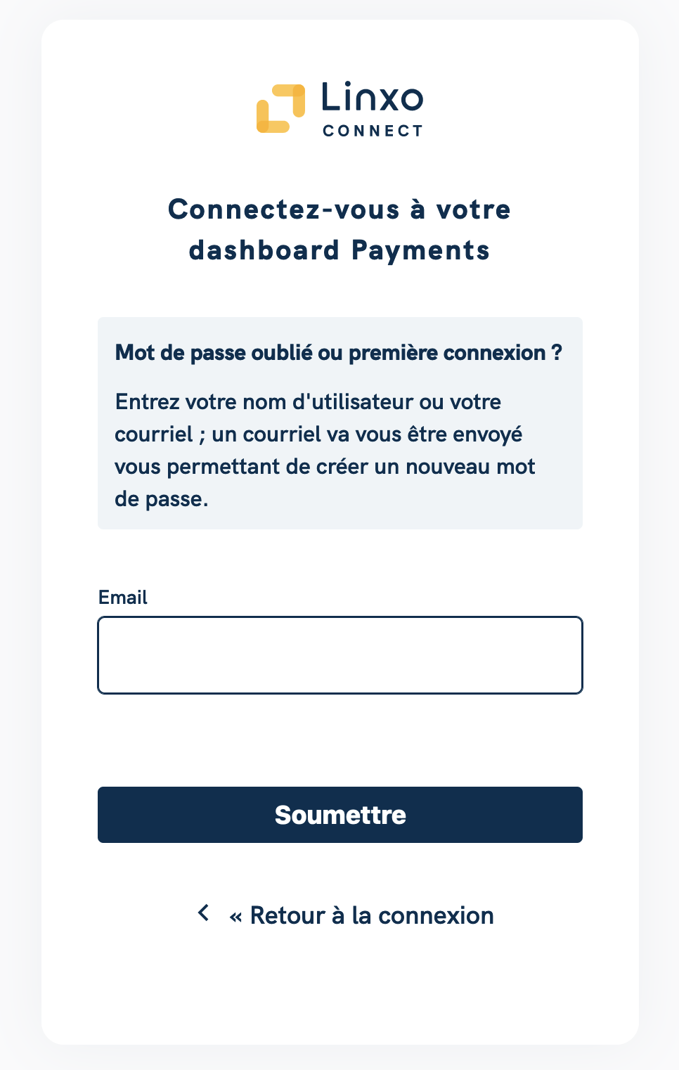Focus the Email input field
This screenshot has height=1070, width=679.
coord(340,655)
